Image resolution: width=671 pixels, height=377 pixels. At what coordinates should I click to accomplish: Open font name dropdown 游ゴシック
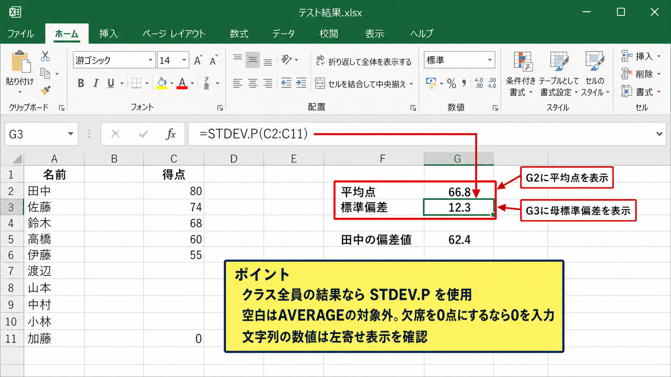(x=150, y=60)
